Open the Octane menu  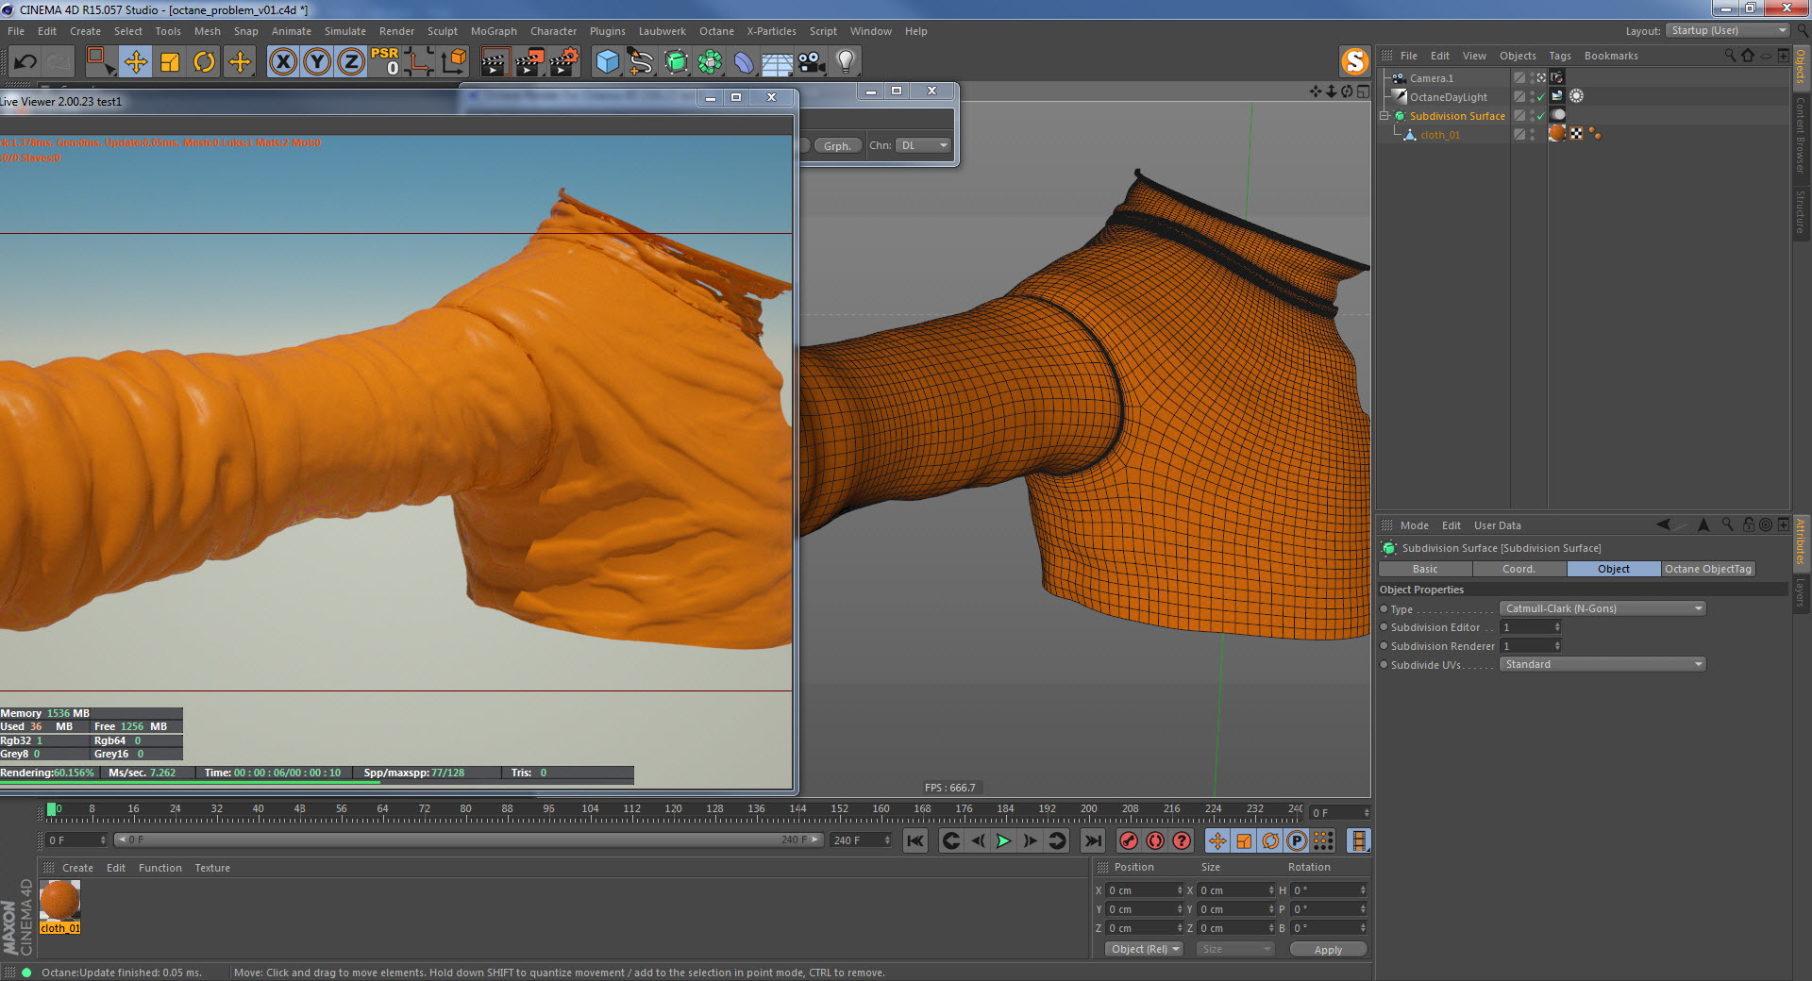[715, 31]
